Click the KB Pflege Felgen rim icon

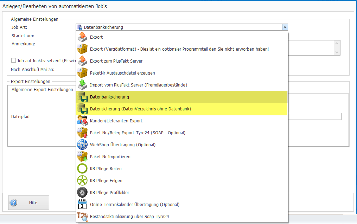[x=82, y=180]
